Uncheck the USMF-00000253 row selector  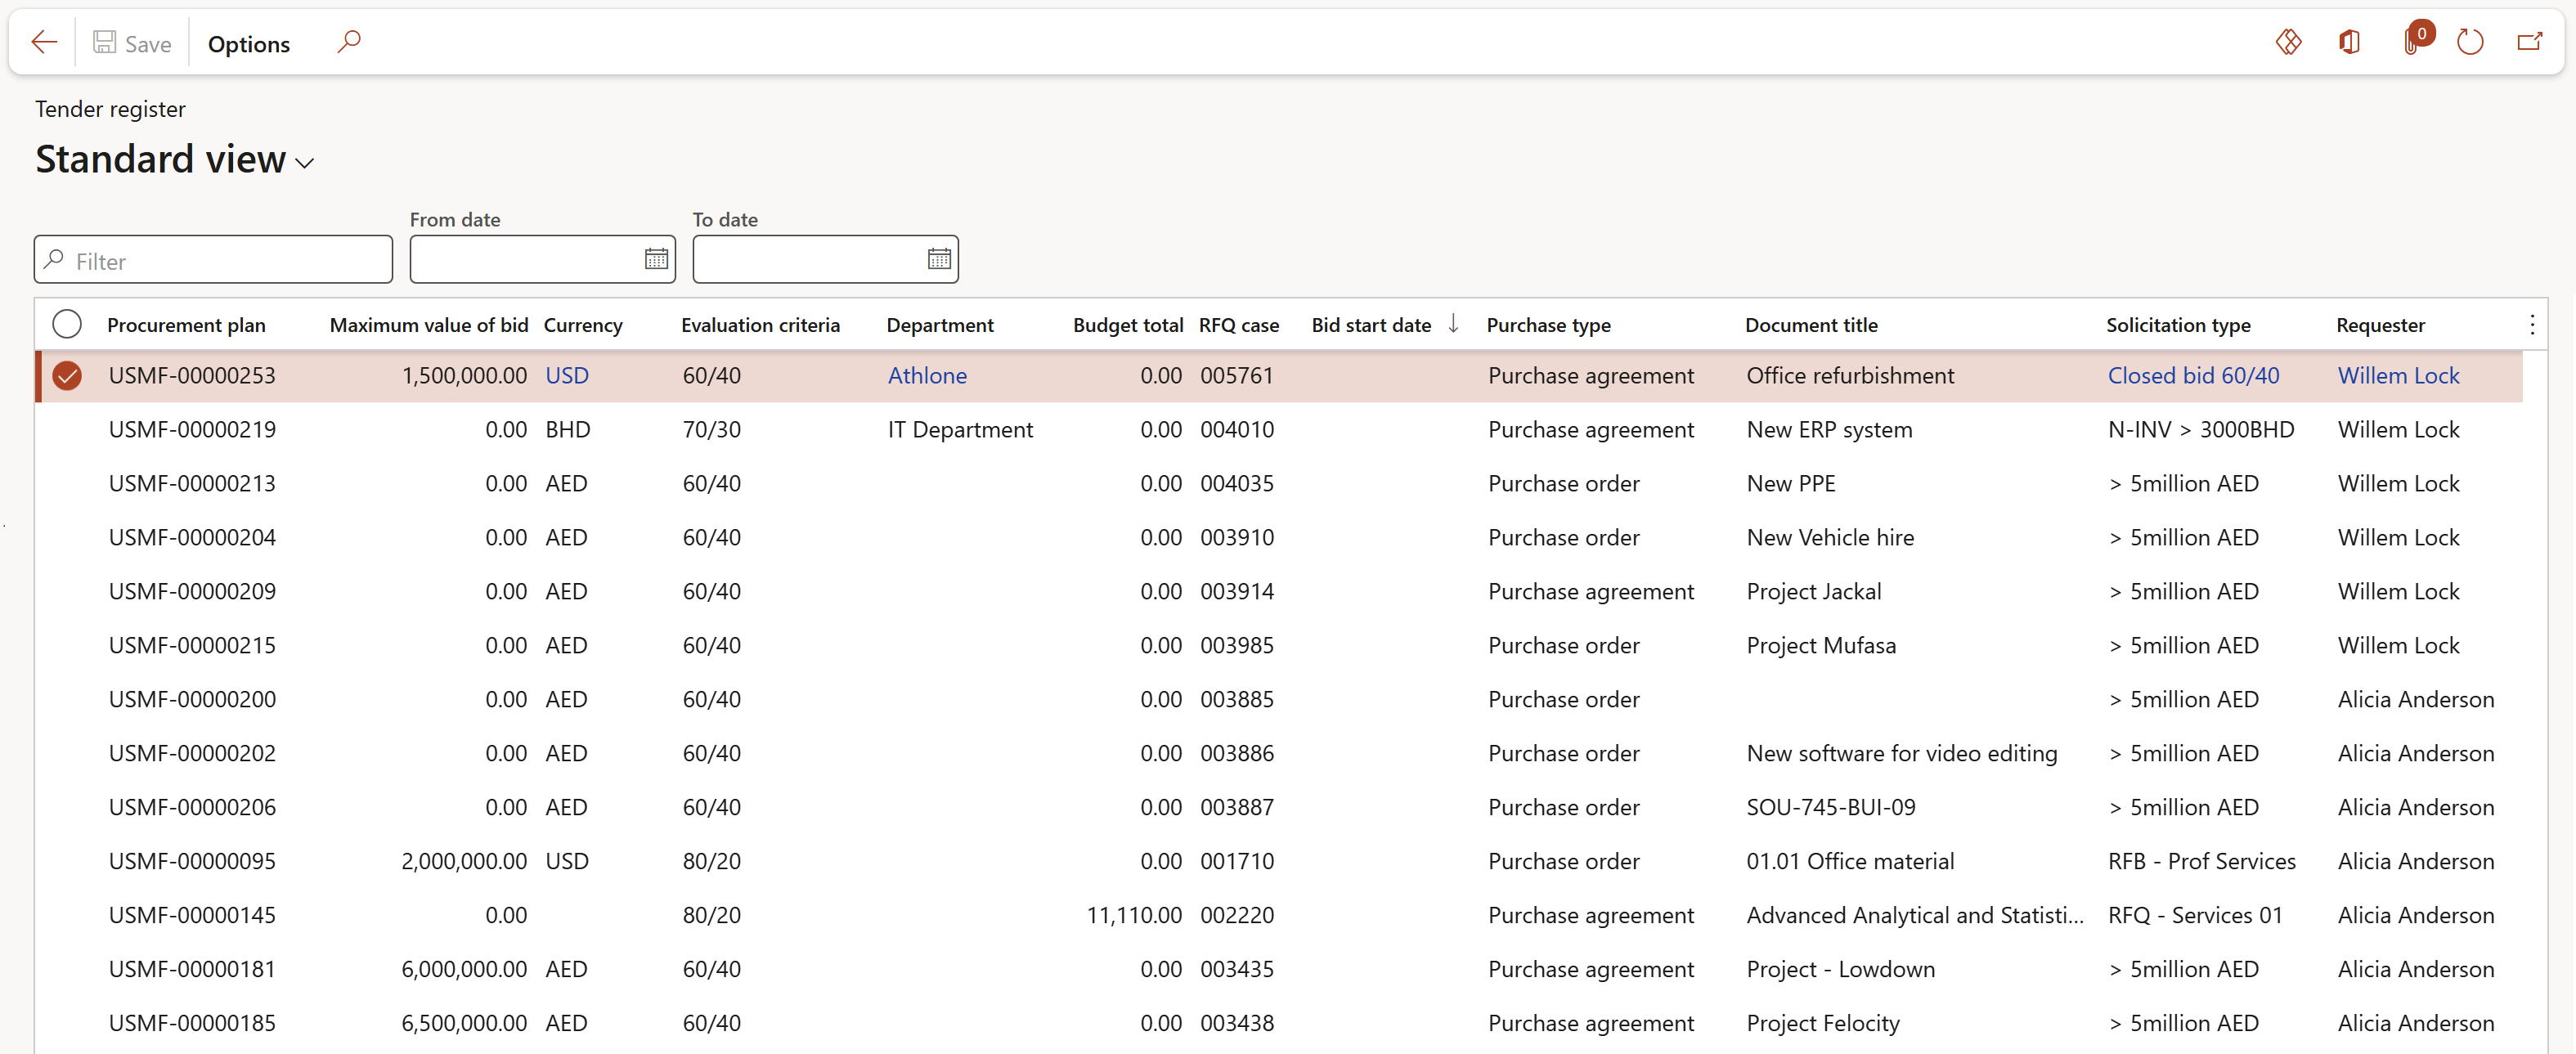pos(67,376)
